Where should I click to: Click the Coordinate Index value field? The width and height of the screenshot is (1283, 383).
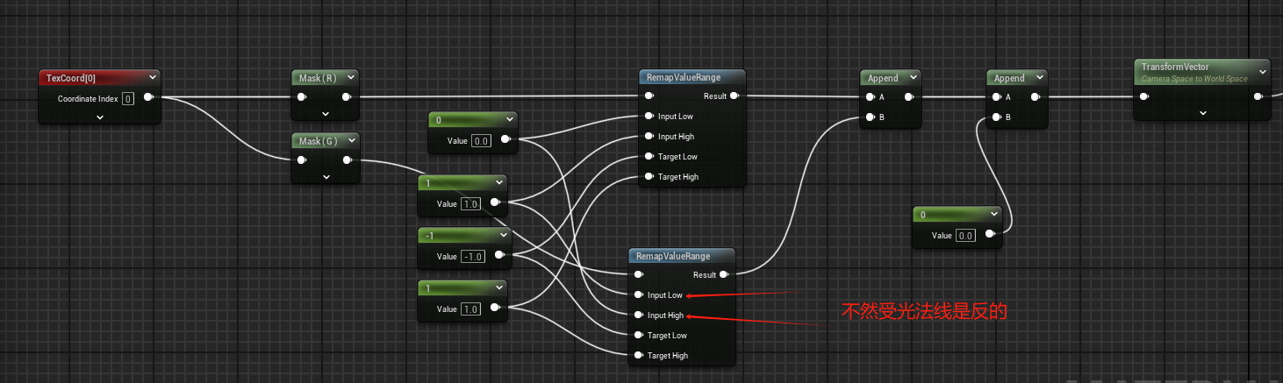[128, 99]
